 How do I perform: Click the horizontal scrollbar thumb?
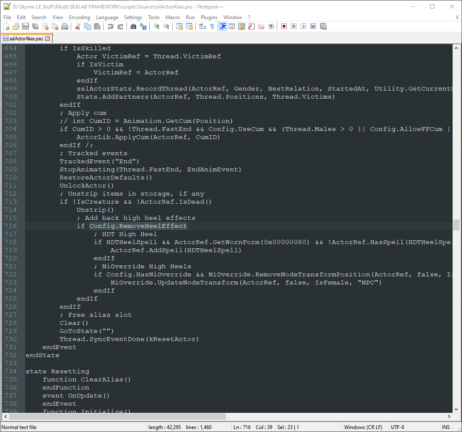tap(117, 416)
